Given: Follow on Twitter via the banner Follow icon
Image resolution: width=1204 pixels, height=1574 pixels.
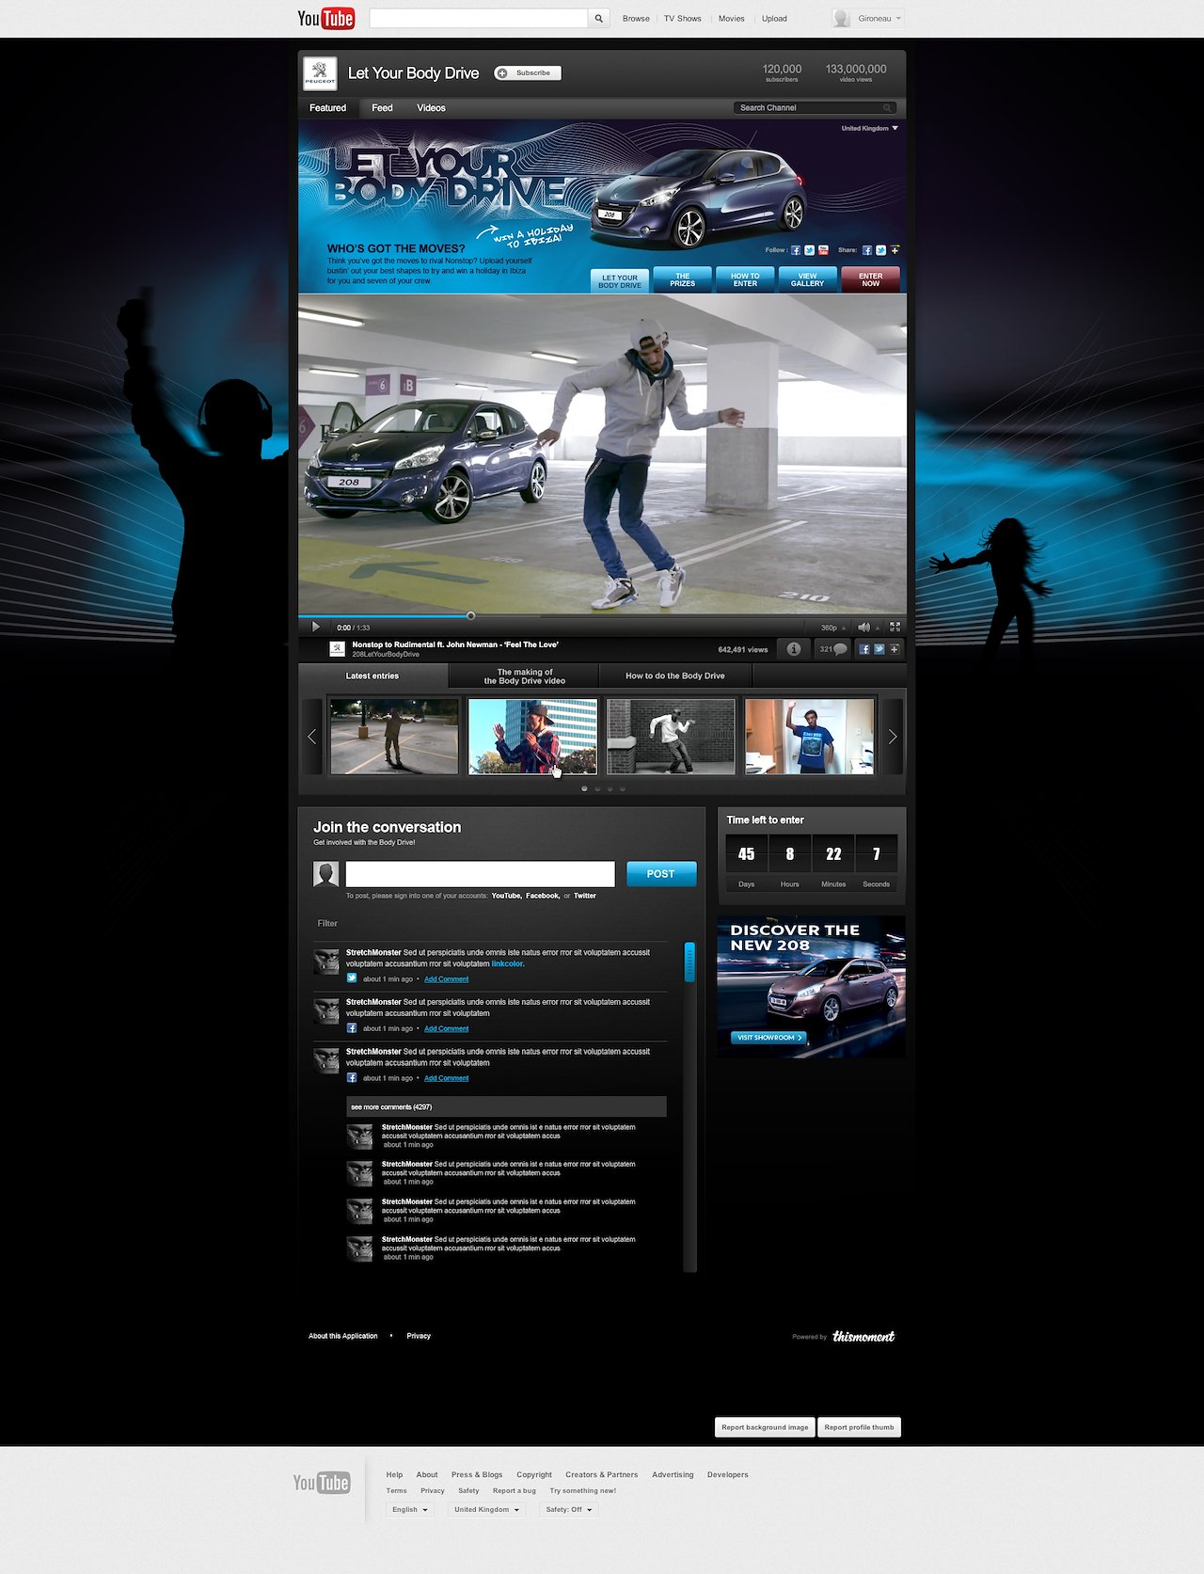Looking at the screenshot, I should tap(809, 250).
